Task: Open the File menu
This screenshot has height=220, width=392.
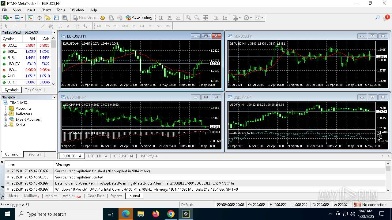Action: 5,10
